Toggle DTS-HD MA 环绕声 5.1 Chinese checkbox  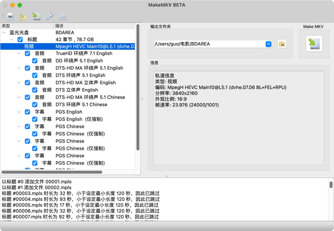point(27,97)
